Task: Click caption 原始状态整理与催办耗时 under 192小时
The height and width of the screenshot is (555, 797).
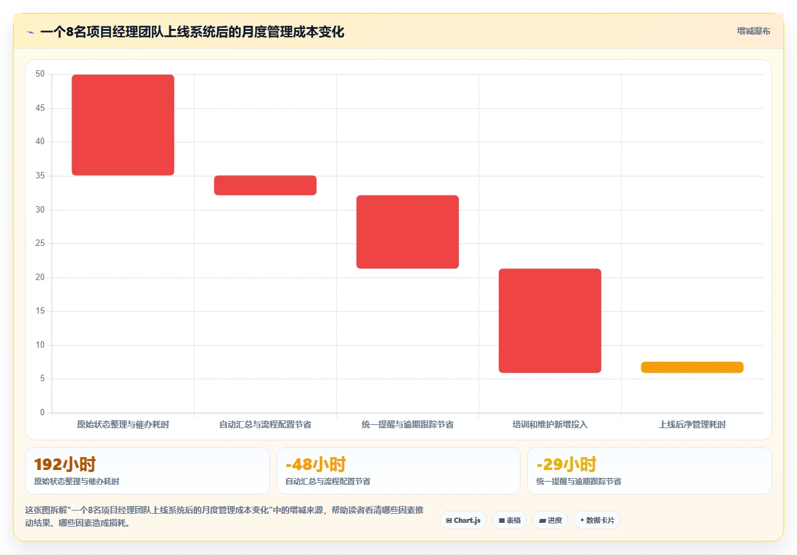Action: pos(77,482)
